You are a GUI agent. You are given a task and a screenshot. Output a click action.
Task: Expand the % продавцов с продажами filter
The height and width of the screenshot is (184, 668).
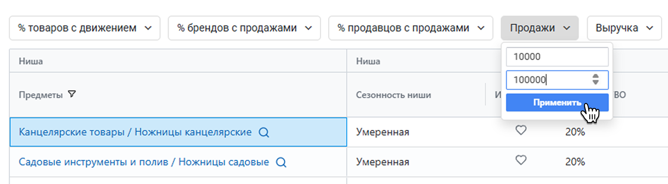pyautogui.click(x=411, y=28)
